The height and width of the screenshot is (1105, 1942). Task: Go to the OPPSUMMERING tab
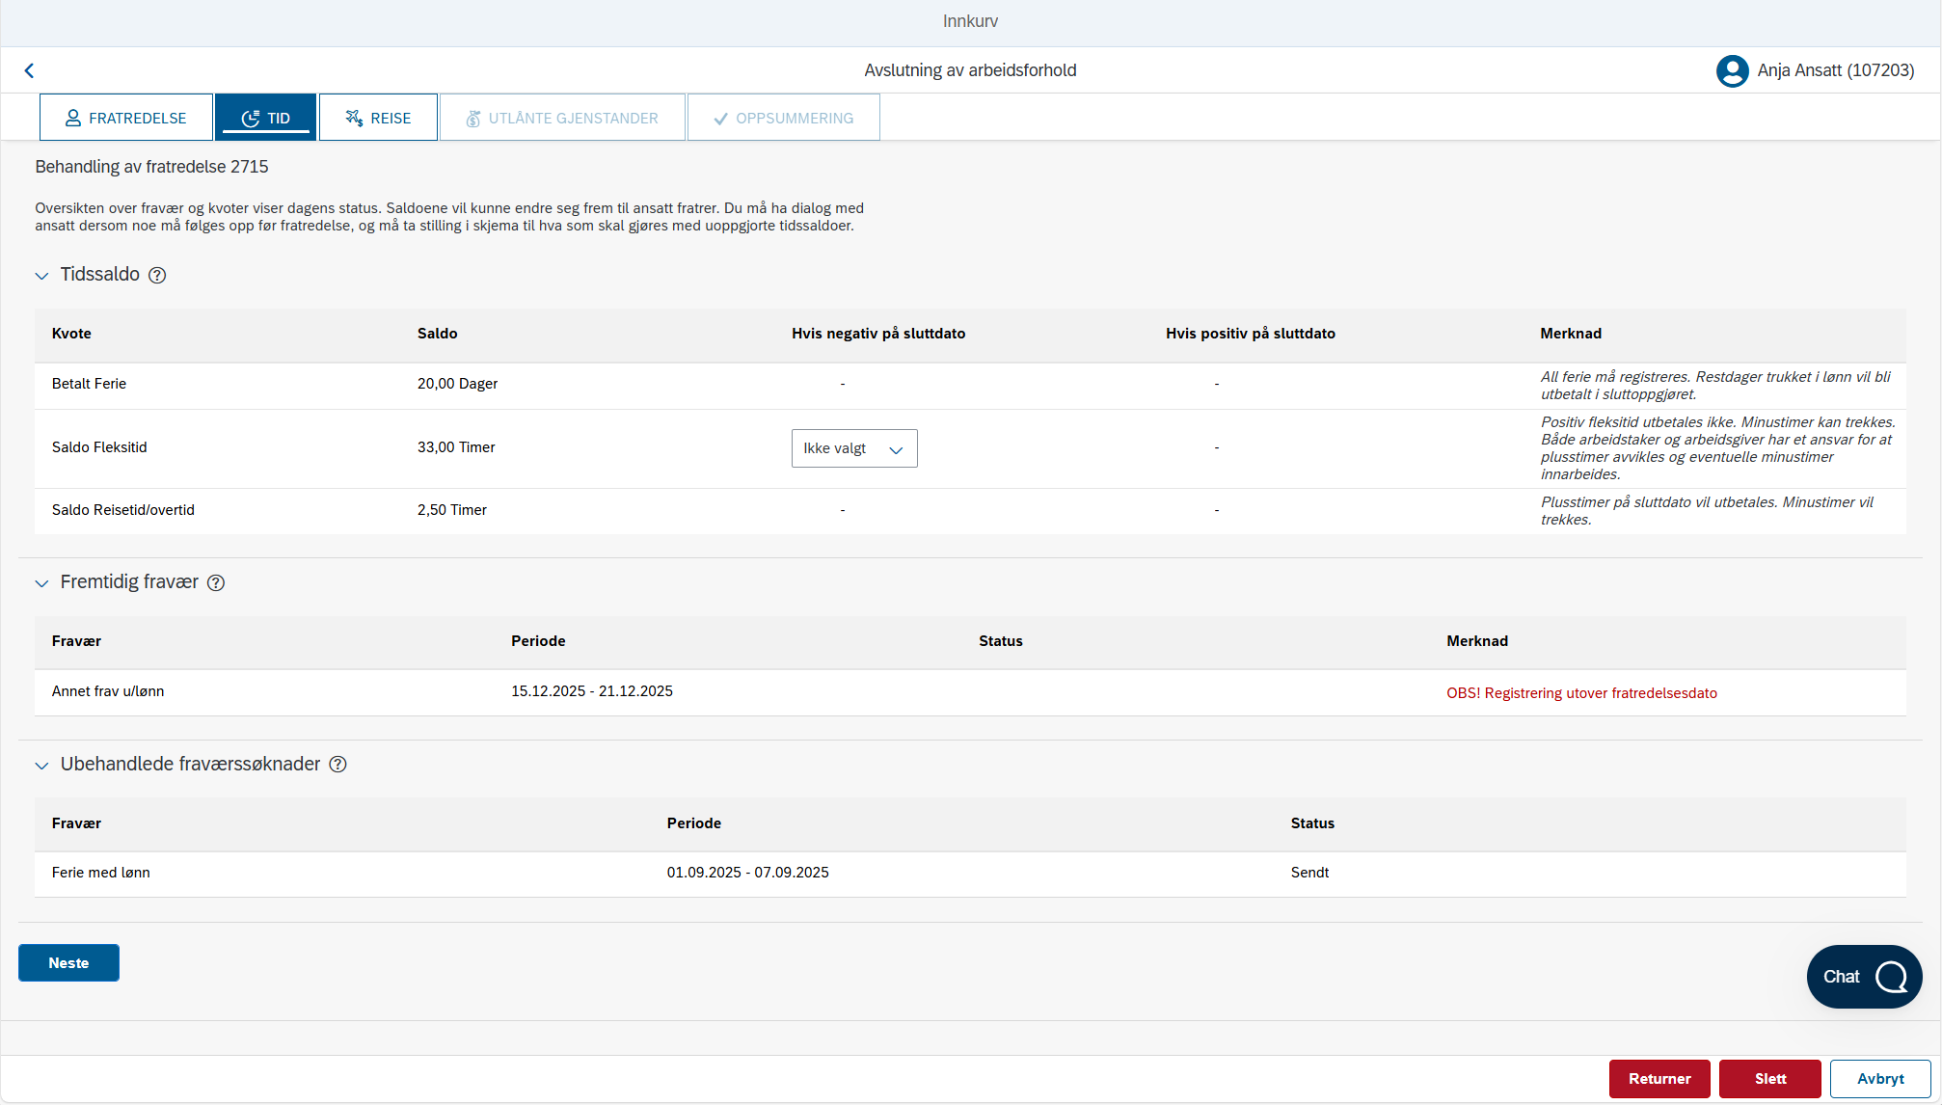(x=783, y=118)
